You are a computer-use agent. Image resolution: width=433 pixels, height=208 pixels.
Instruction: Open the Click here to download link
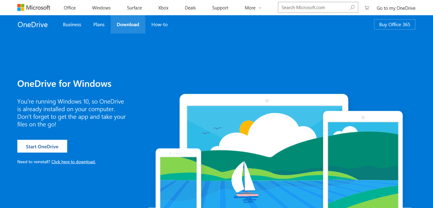(x=73, y=162)
